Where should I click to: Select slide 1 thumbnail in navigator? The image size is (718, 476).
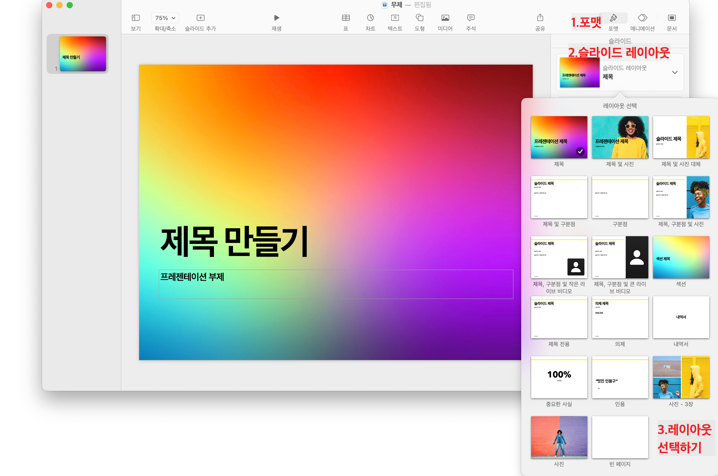(83, 54)
